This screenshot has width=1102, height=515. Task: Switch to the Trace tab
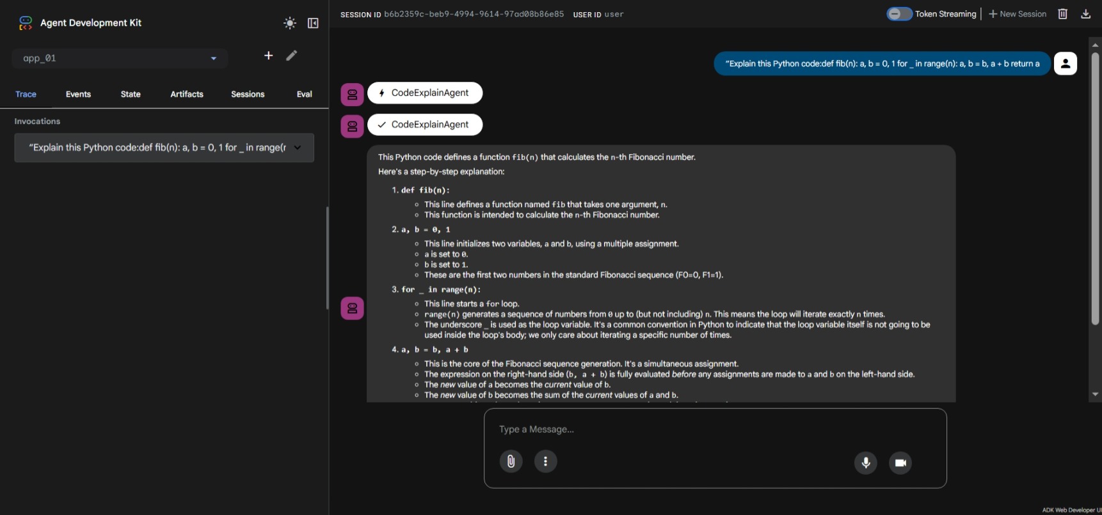point(26,94)
